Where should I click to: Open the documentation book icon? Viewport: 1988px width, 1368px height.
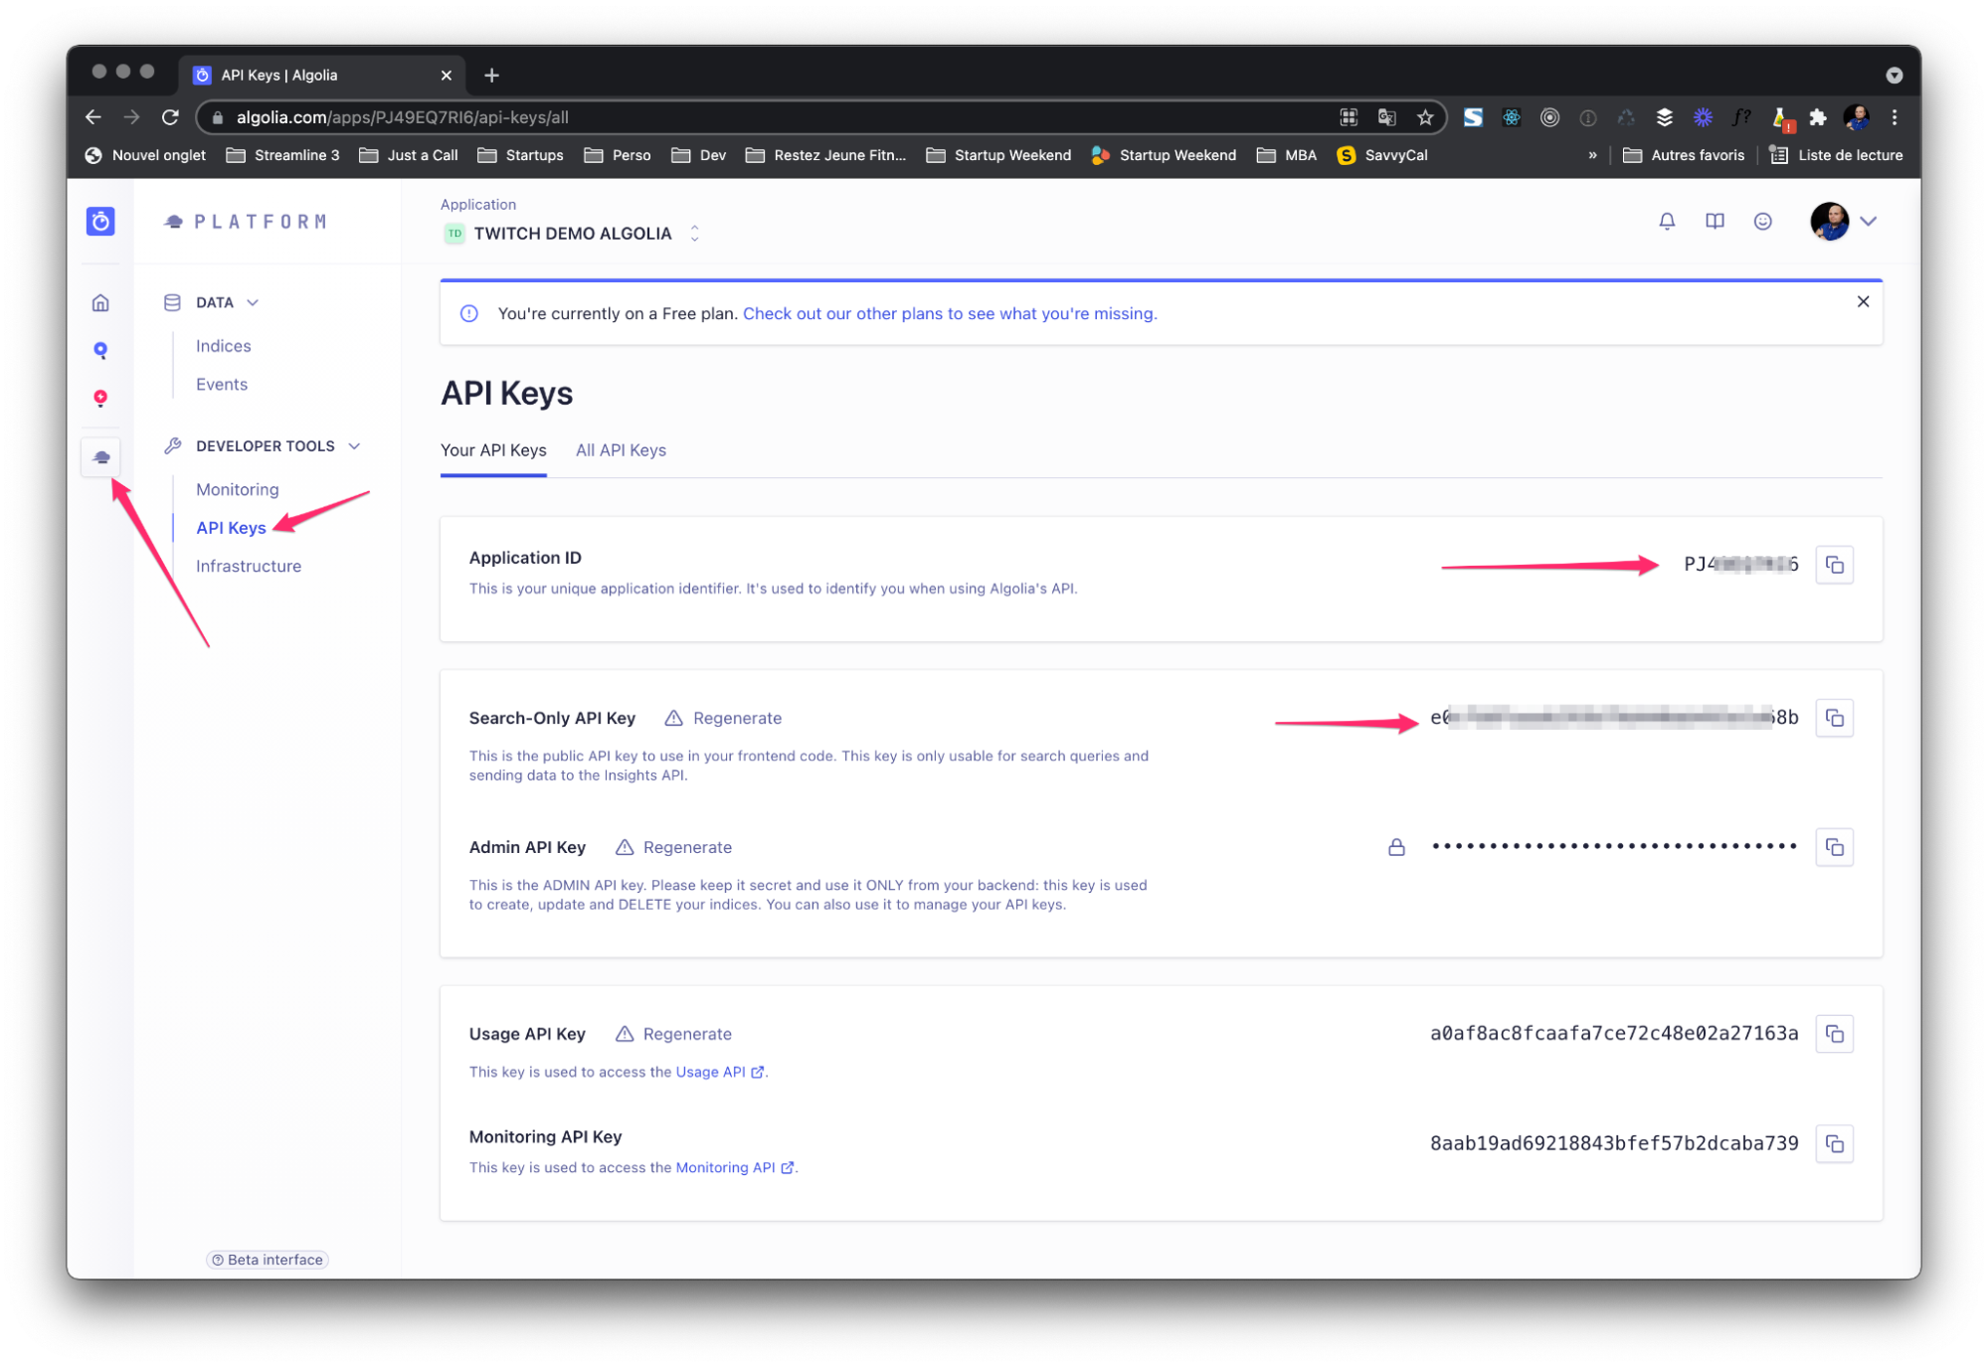click(1715, 221)
